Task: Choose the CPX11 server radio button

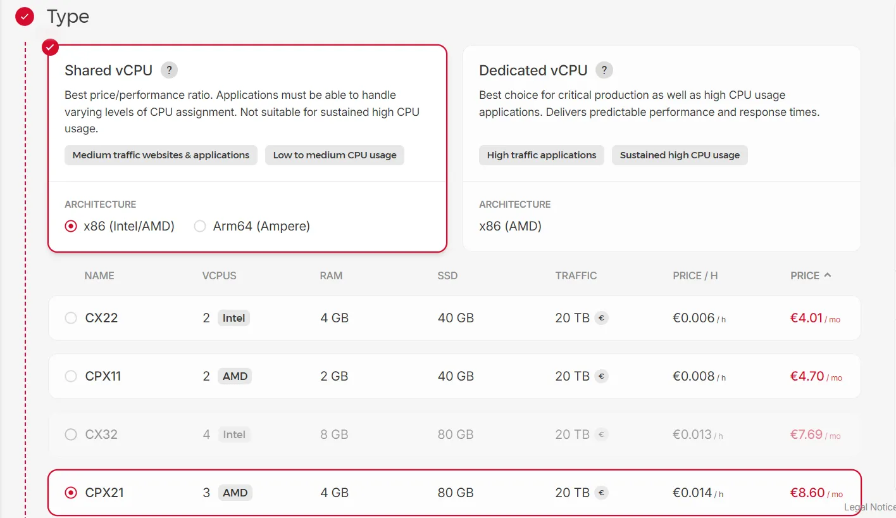Action: [71, 376]
